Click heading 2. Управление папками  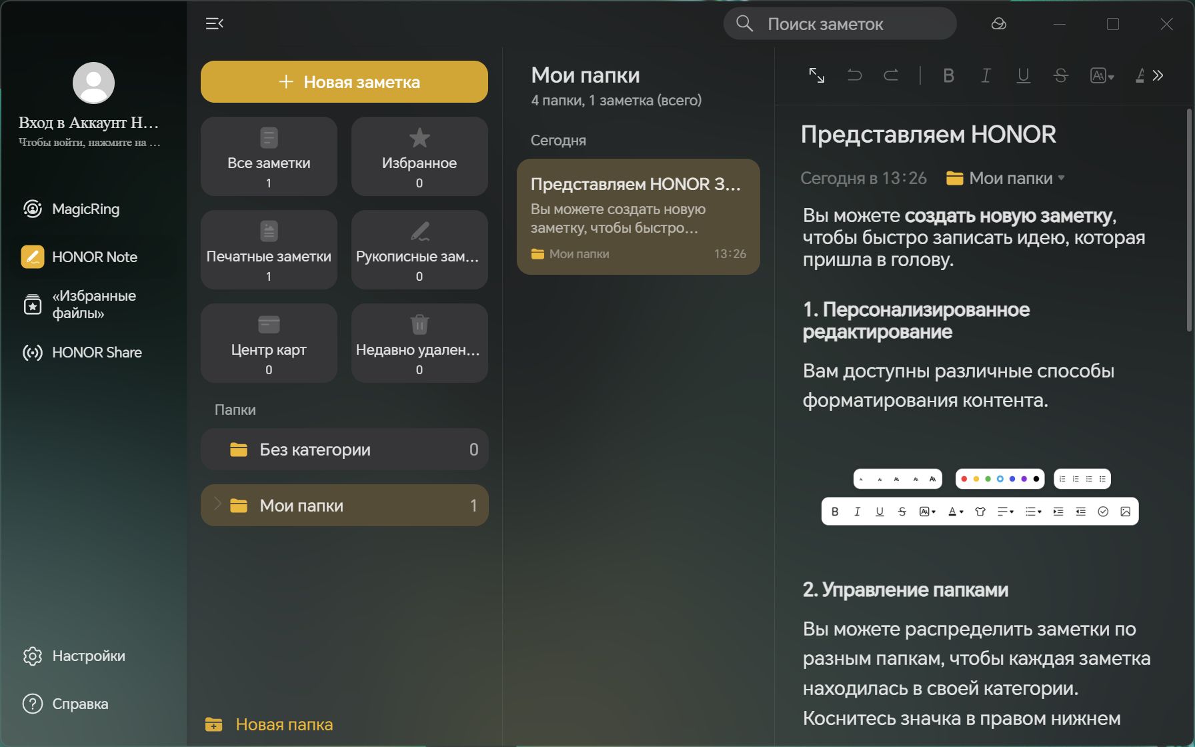906,590
